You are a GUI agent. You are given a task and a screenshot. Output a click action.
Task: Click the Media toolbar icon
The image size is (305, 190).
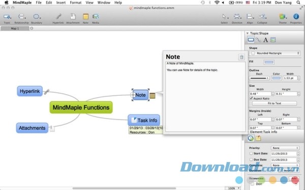(x=96, y=17)
